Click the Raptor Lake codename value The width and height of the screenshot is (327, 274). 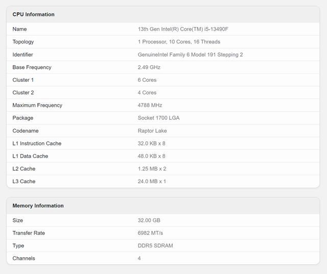(152, 131)
